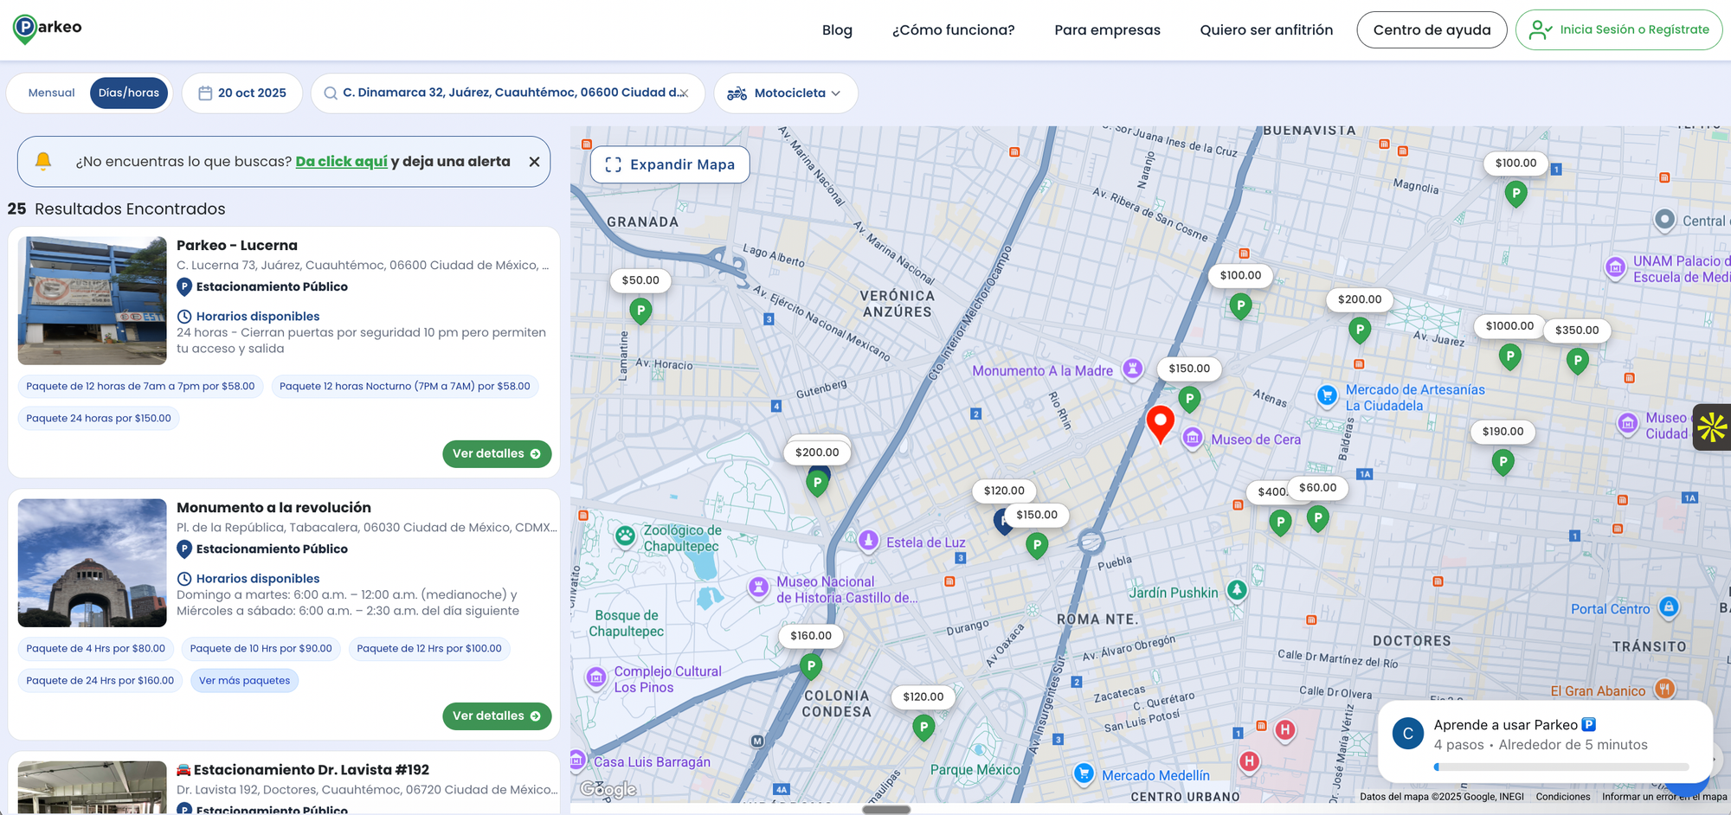The height and width of the screenshot is (815, 1731).
Task: Click the alert bell icon
Action: [x=43, y=161]
